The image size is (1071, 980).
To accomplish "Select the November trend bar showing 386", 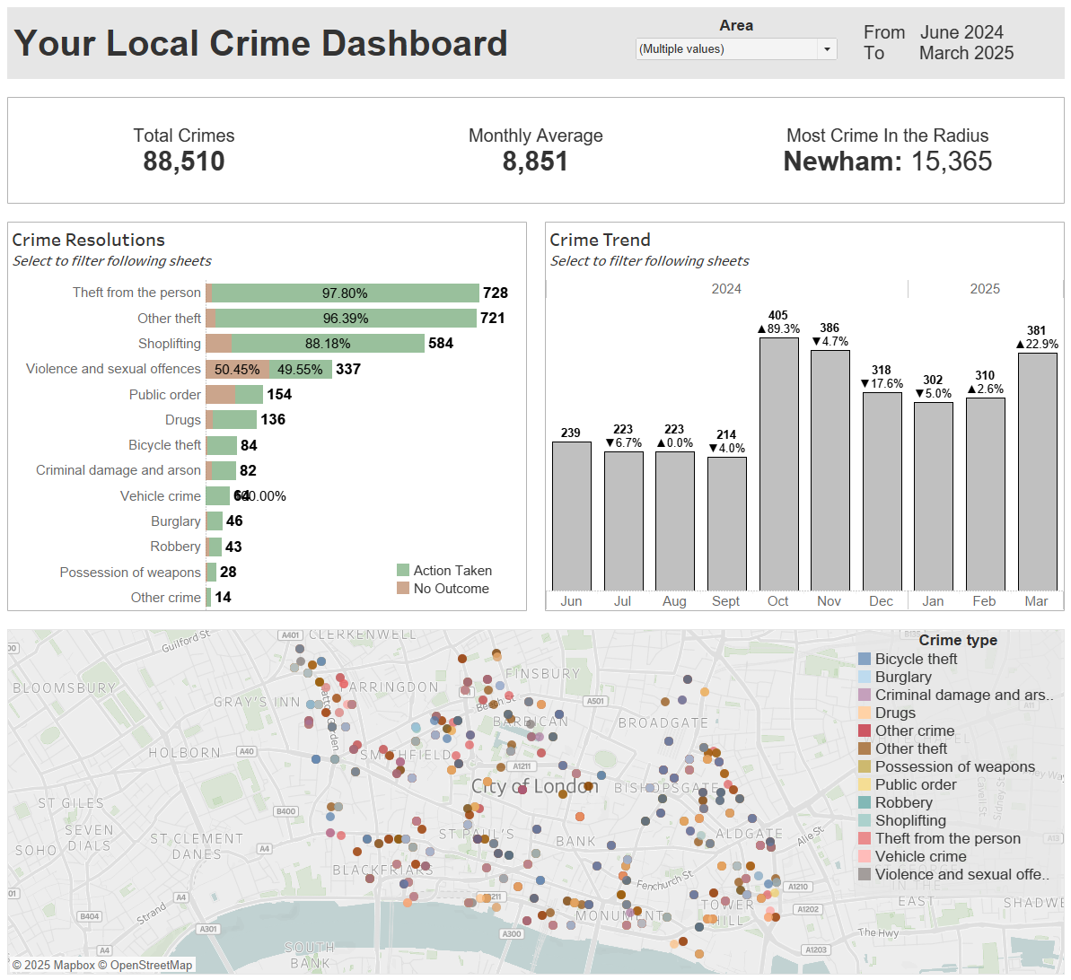I will pyautogui.click(x=830, y=470).
